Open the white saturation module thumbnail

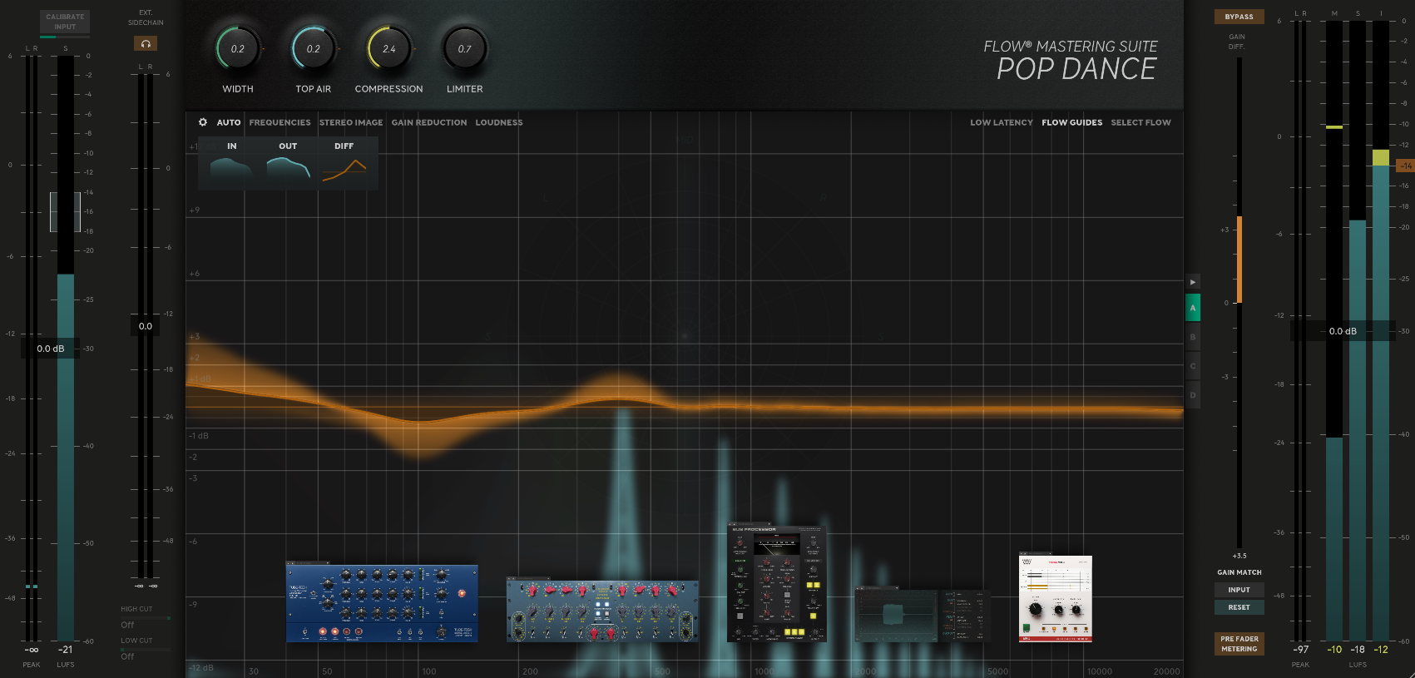point(1056,599)
